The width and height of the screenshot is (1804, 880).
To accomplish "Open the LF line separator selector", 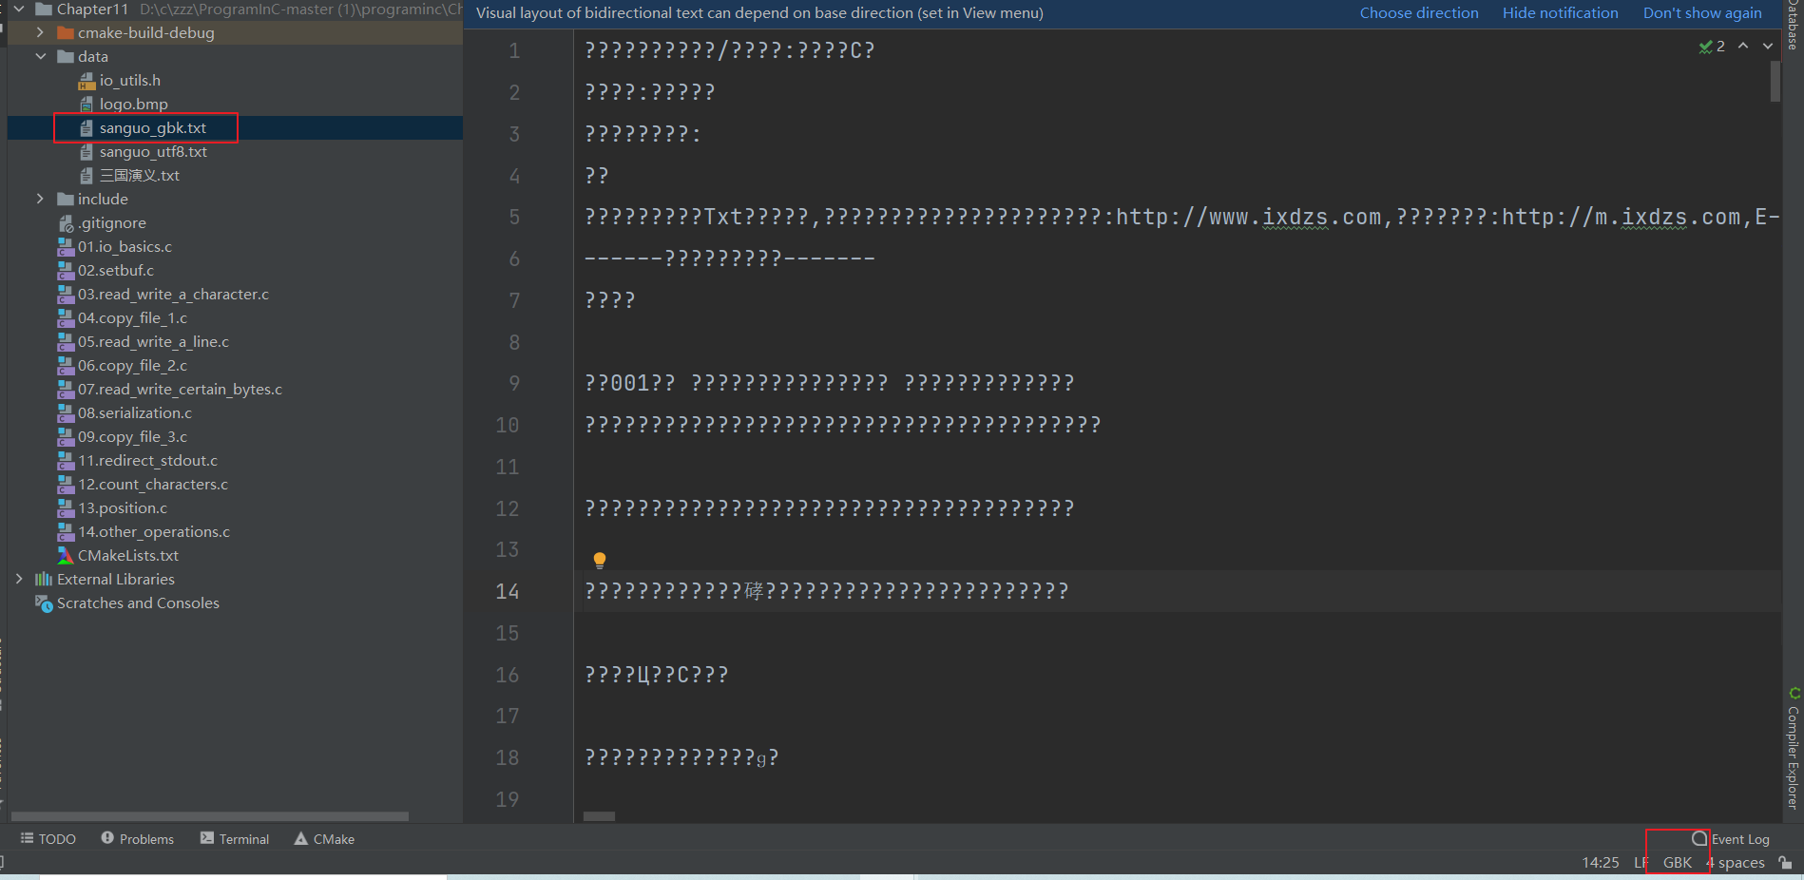I will (1641, 863).
